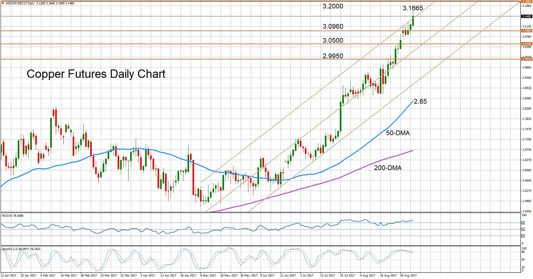Click the 2.9300 price axis label
Viewport: 533px width, 279px height.
tap(526, 78)
